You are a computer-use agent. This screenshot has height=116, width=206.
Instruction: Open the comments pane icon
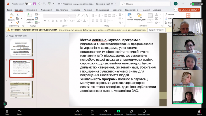pyautogui.click(x=175, y=10)
